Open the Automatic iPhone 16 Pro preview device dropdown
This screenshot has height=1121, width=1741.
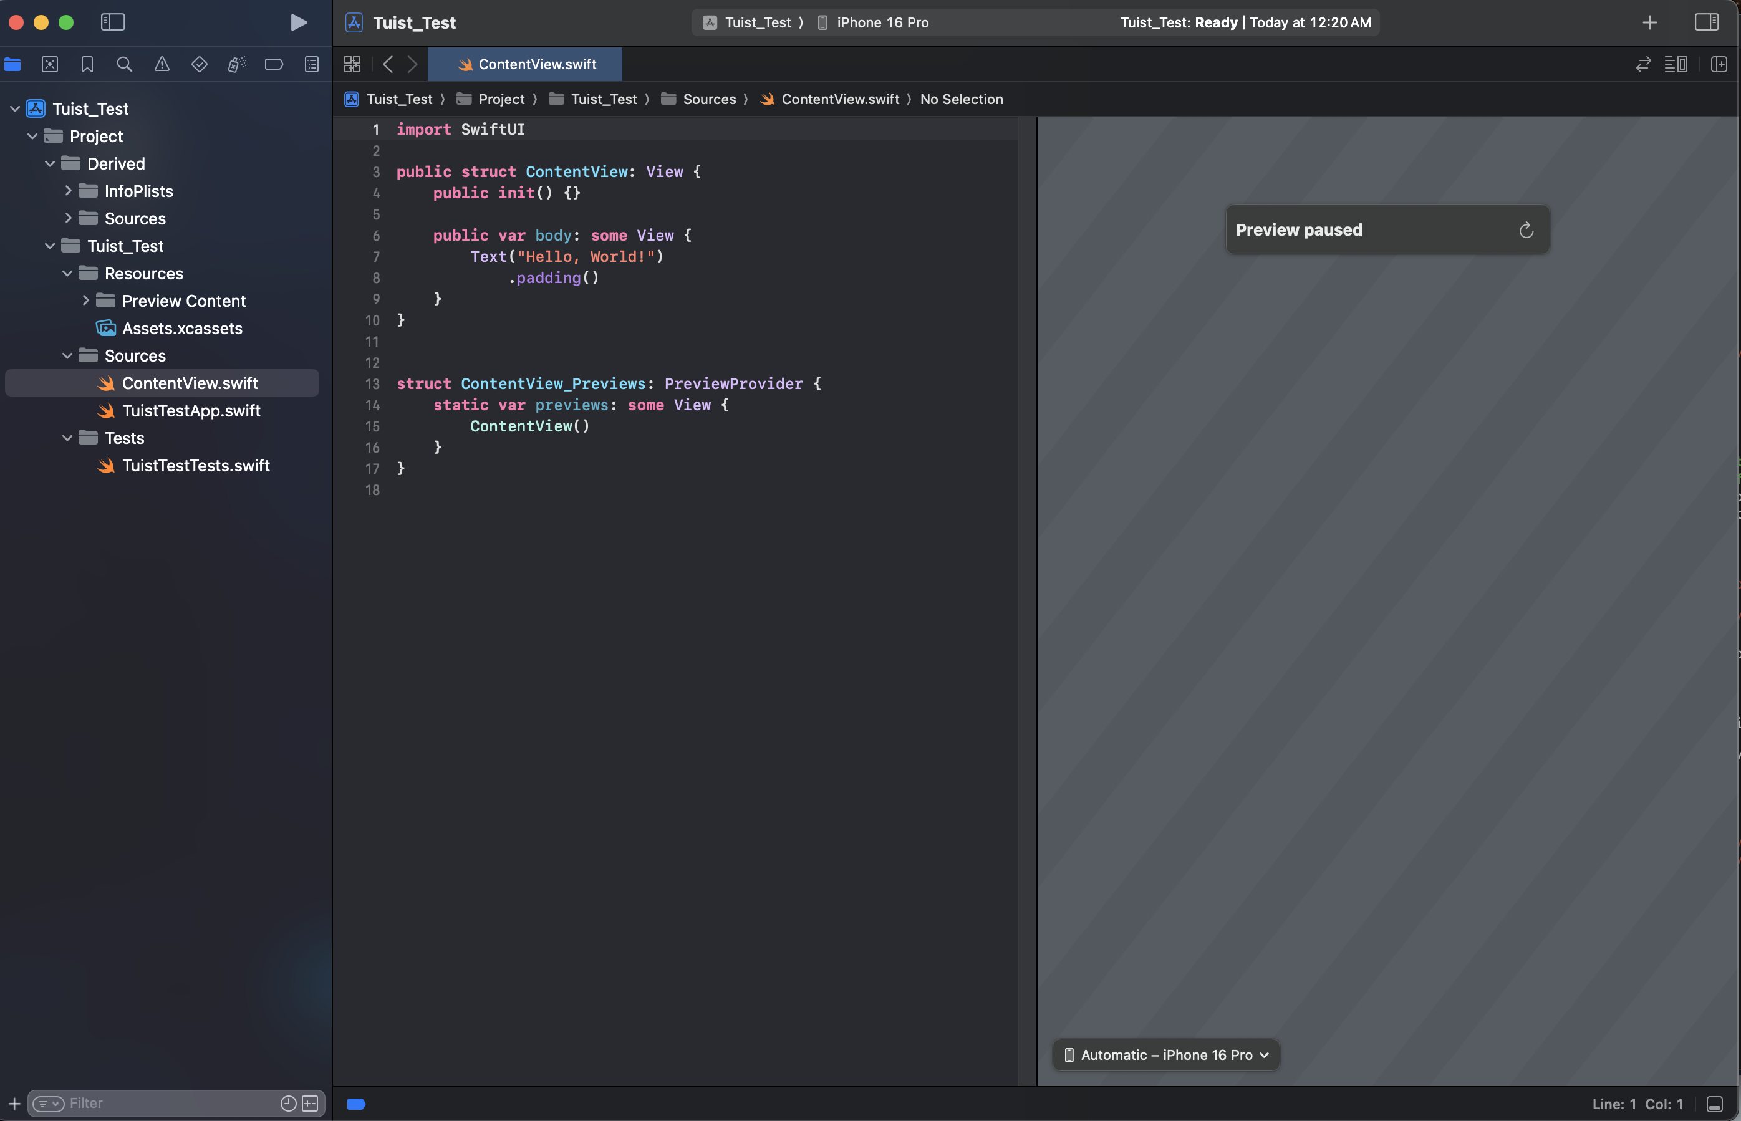click(x=1166, y=1055)
